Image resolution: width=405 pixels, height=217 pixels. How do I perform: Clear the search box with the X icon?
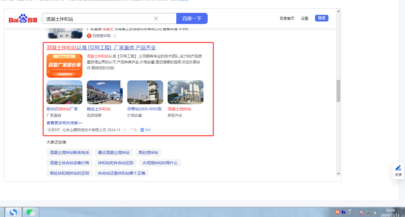pos(156,18)
